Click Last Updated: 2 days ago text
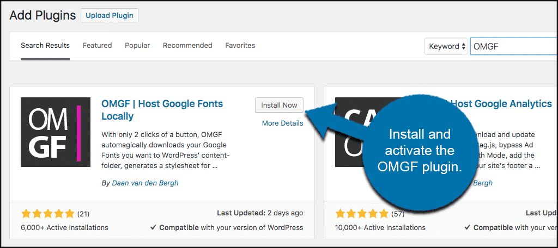558x248 pixels. coord(260,213)
